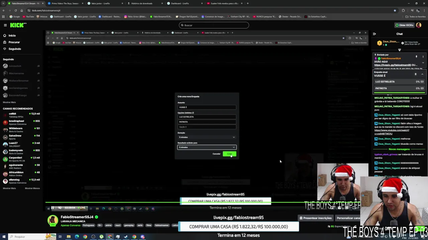Open user avatar menu top right
This screenshot has width=428, height=240.
[419, 25]
